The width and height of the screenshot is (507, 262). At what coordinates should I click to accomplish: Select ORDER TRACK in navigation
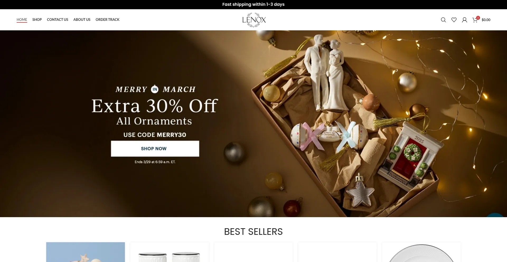click(x=107, y=20)
